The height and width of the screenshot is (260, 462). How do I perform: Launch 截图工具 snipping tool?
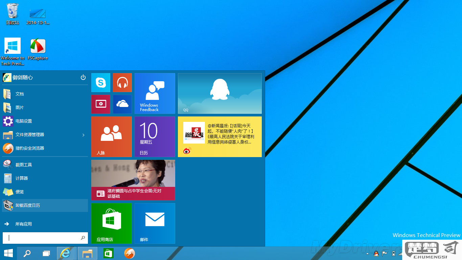pos(45,165)
